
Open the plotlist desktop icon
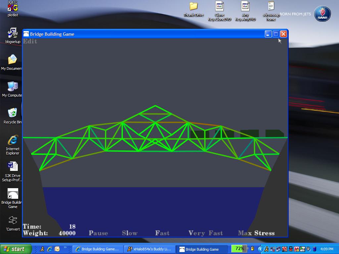(x=13, y=6)
